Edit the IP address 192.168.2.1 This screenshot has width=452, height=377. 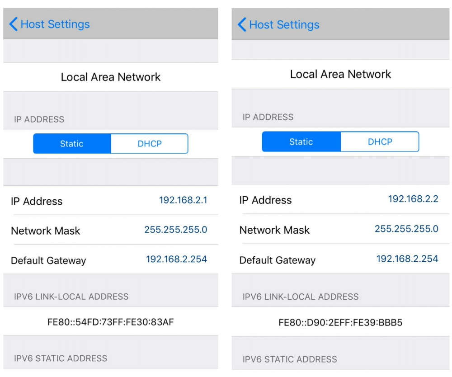[x=183, y=200]
